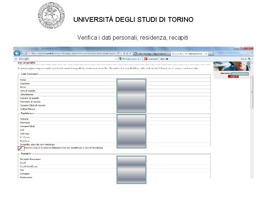Click the 'Cellulare' row label

click(x=25, y=174)
